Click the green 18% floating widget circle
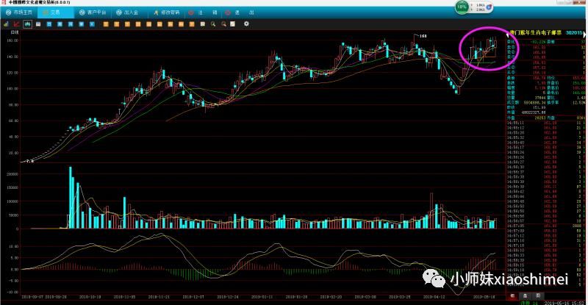Viewport: 588px width, 305px height. 462,7
